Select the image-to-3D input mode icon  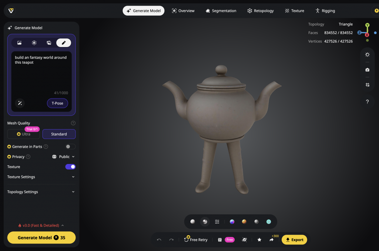coord(19,43)
